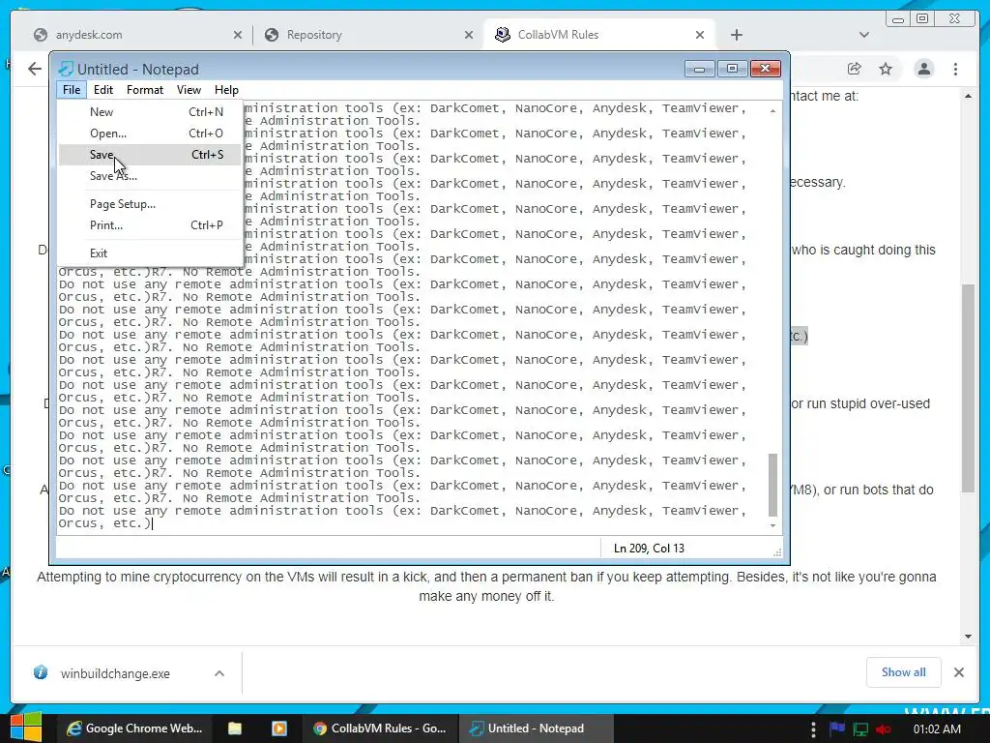
Task: Expand Chrome's tab search dropdown
Action: point(863,35)
